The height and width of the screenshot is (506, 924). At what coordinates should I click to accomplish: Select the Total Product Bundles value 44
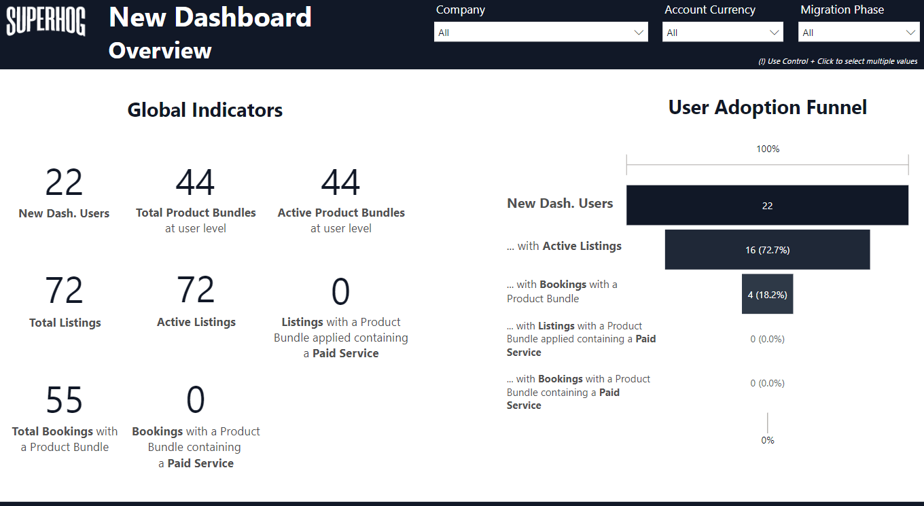tap(196, 183)
